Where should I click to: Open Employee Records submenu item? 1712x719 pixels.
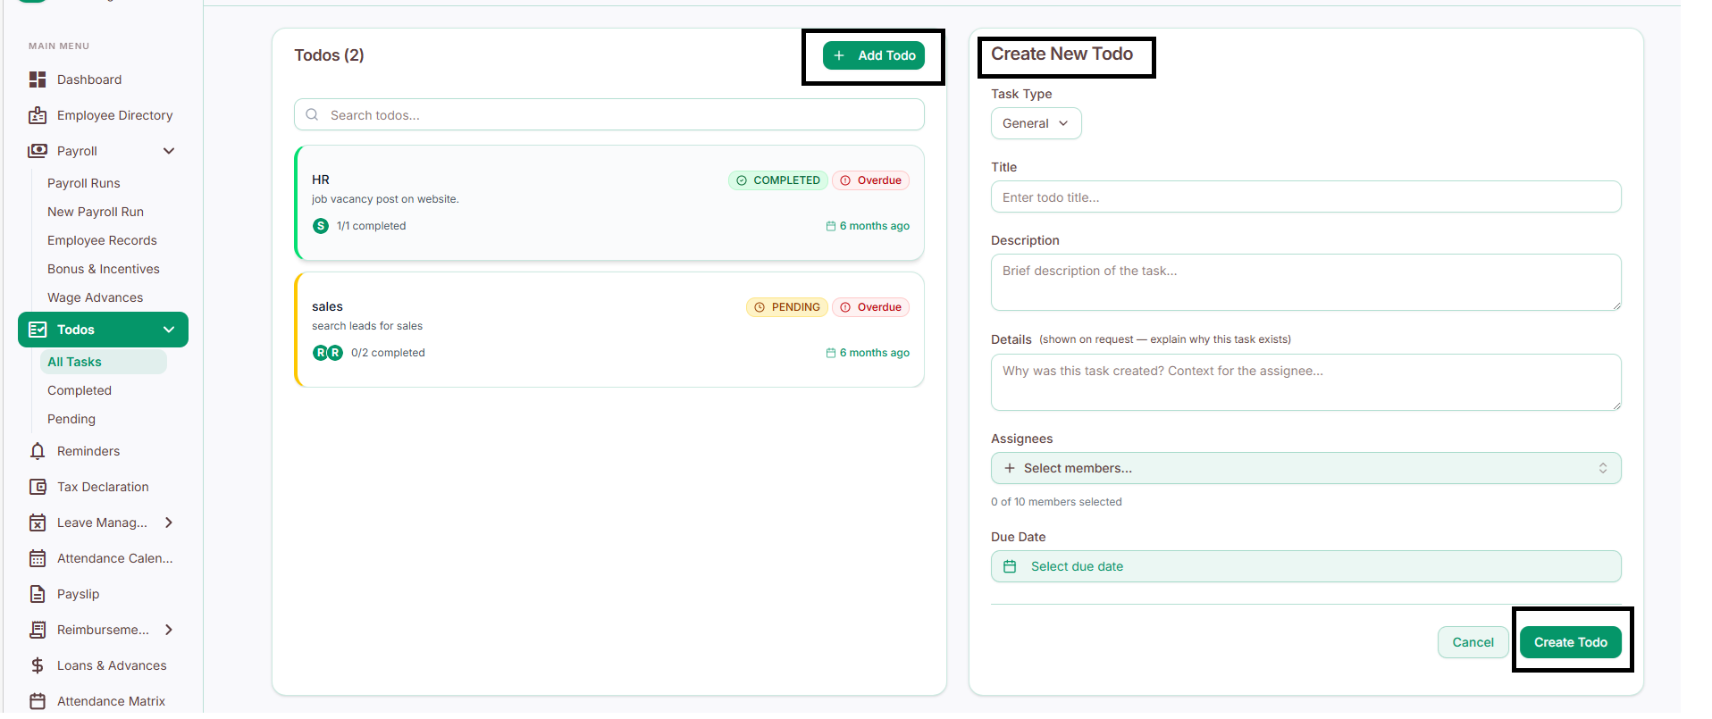coord(102,240)
